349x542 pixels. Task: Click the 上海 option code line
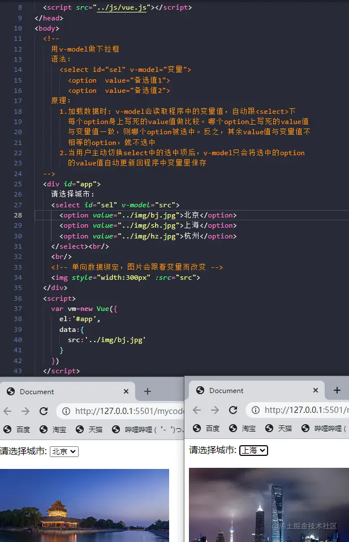[x=148, y=225]
